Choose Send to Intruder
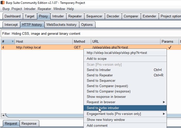This screenshot has width=181, height=128. [125, 70]
